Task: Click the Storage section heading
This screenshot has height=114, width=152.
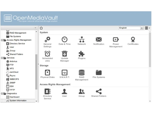Action: coord(44,66)
